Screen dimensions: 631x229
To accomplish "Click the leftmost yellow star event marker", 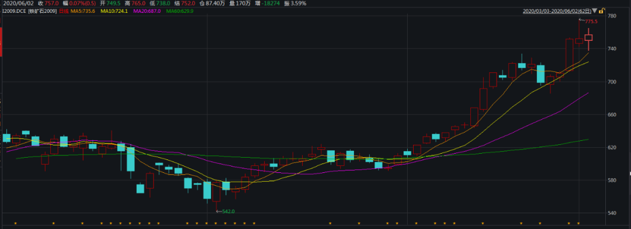I will point(15,223).
